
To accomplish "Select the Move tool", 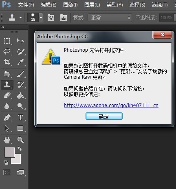I will point(20,41).
